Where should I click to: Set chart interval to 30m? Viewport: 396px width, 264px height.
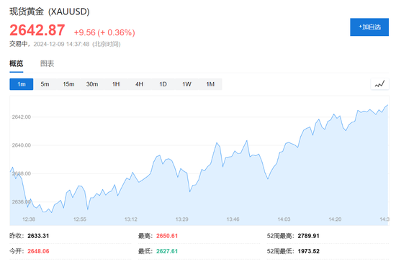click(x=92, y=84)
